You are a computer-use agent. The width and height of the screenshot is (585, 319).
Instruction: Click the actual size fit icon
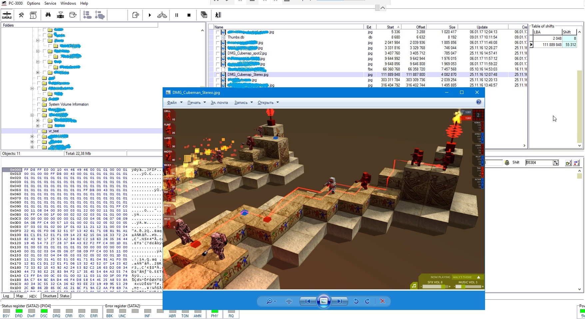click(x=289, y=301)
